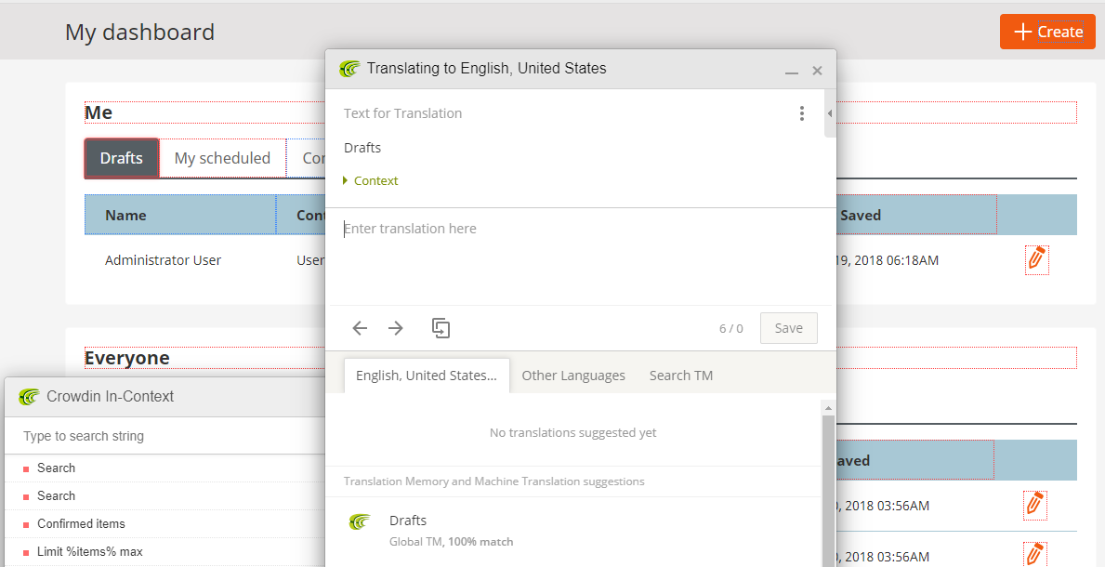Click the paperclip icon in the 03:56AM row
Screen dimensions: 1105x567
1034,505
